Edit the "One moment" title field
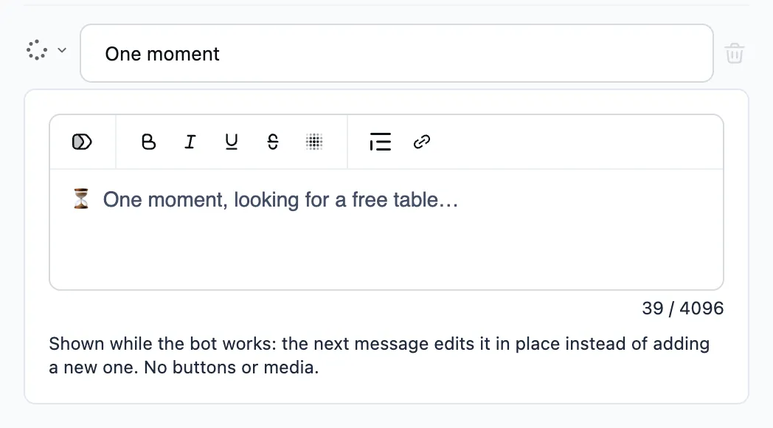 tap(397, 53)
